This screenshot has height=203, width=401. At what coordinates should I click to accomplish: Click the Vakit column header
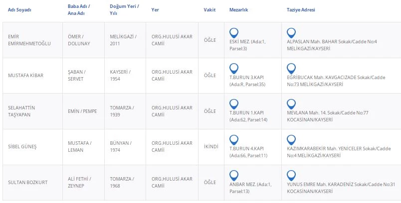click(210, 10)
